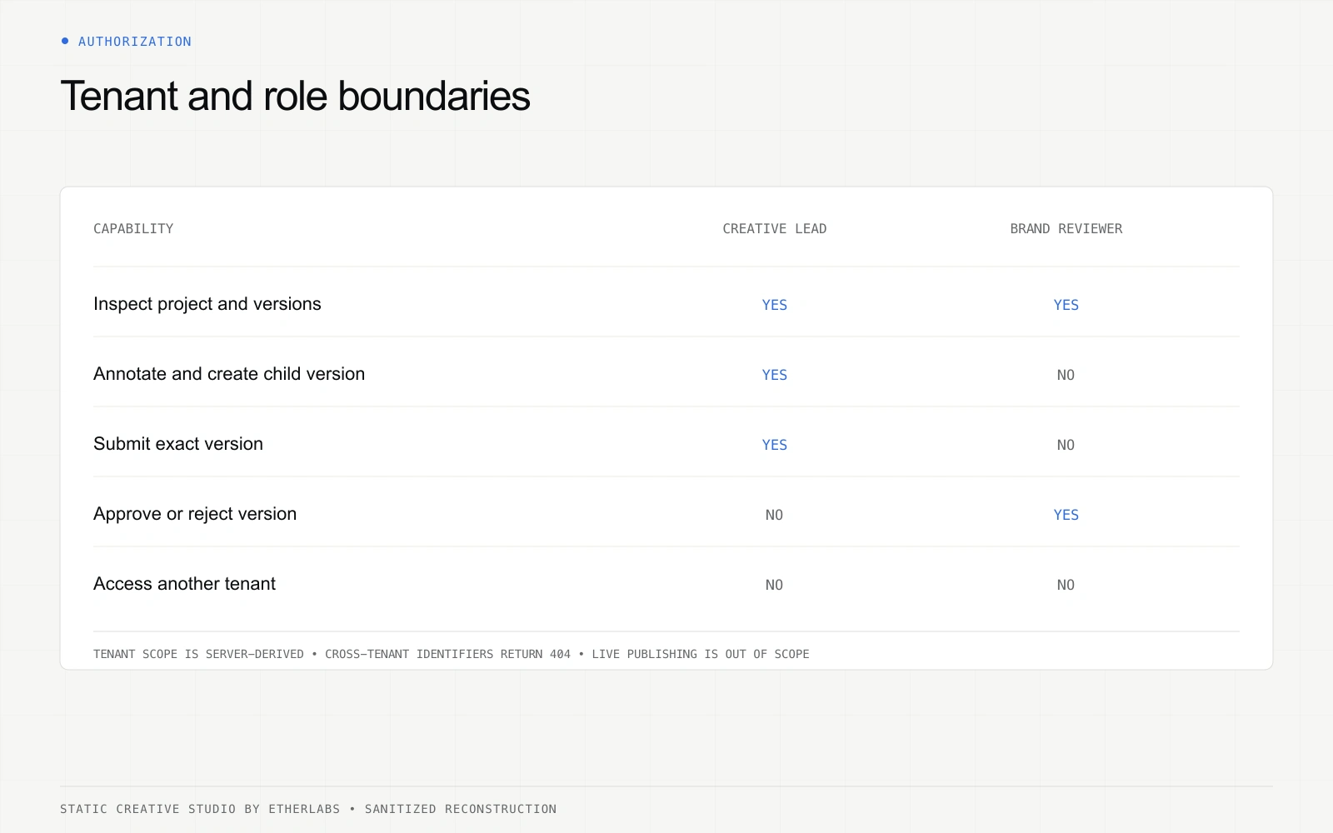Image resolution: width=1333 pixels, height=833 pixels.
Task: Click YES for Creative Lead in the Annotate row
Action: pyautogui.click(x=774, y=375)
